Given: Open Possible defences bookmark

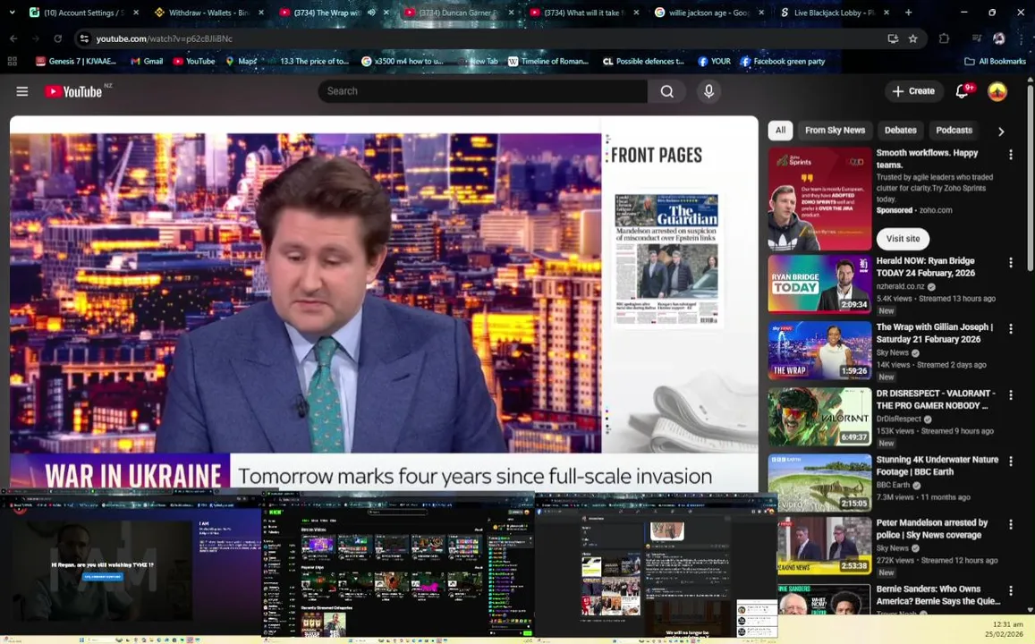Looking at the screenshot, I should click(643, 62).
